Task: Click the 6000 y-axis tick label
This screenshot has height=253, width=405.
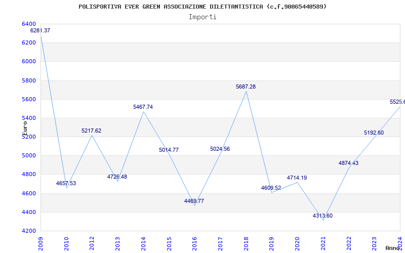Action: tap(29, 61)
